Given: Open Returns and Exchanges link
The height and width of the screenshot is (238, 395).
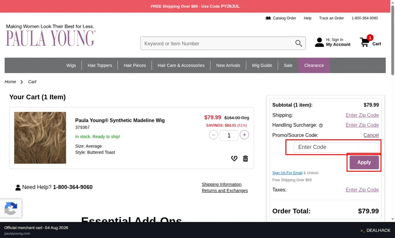Looking at the screenshot, I should click(225, 191).
